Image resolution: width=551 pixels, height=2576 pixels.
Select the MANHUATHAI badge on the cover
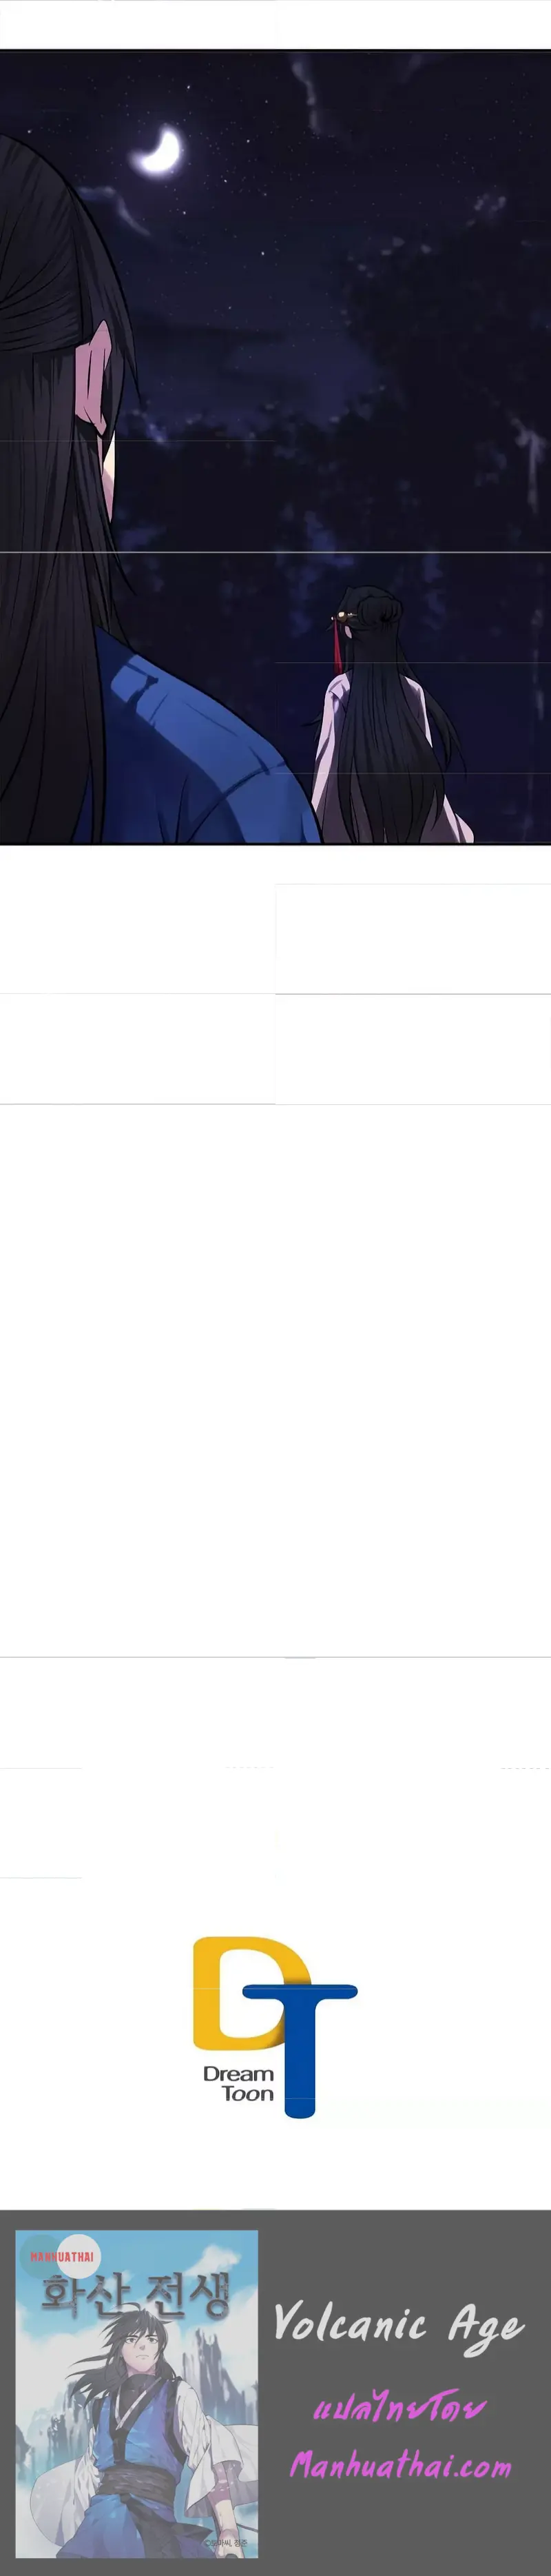point(61,2256)
